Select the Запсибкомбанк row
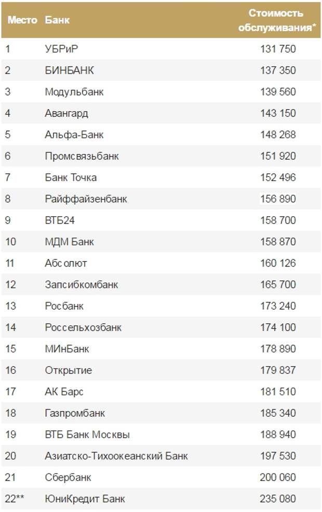Image resolution: width=322 pixels, height=512 pixels. pyautogui.click(x=161, y=285)
